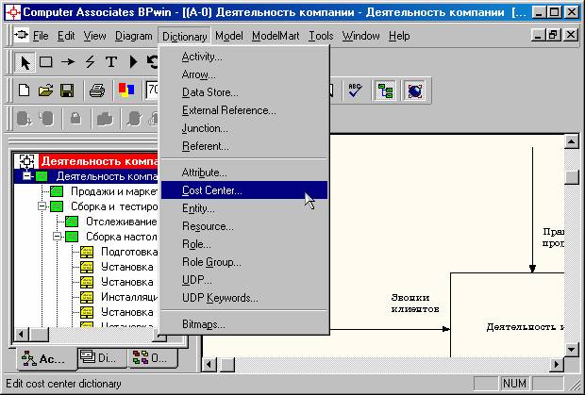Choose Attribute... dictionary entry
Image resolution: width=585 pixels, height=395 pixels.
point(244,173)
